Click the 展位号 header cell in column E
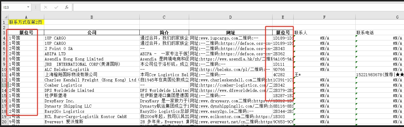Image resolution: width=404 pixels, height=127 pixels. tap(283, 33)
